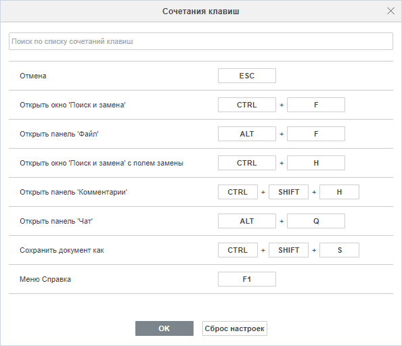Focus the shortcut list search field
402x346 pixels.
click(201, 41)
